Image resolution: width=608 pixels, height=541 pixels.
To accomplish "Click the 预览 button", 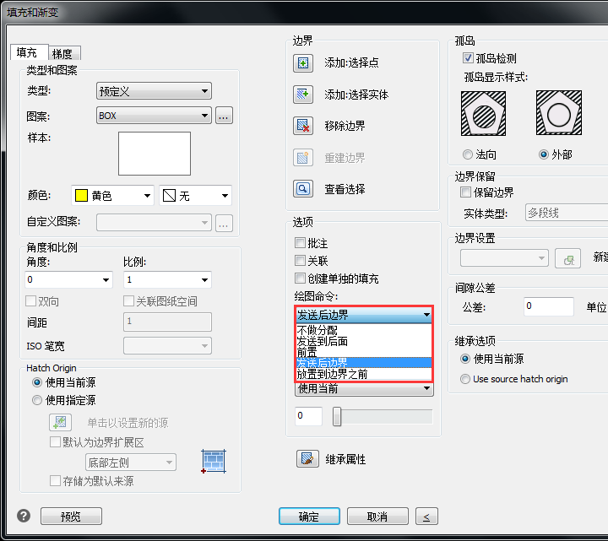I will point(71,517).
